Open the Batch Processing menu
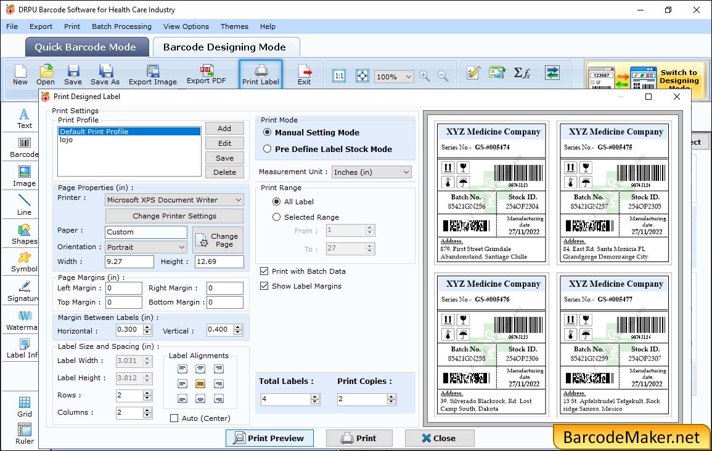Screen dimensions: 712x451 [121, 26]
